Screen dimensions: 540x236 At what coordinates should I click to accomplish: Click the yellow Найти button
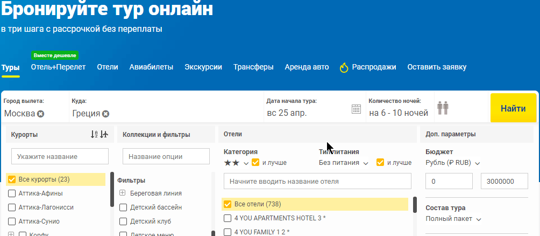pos(513,108)
